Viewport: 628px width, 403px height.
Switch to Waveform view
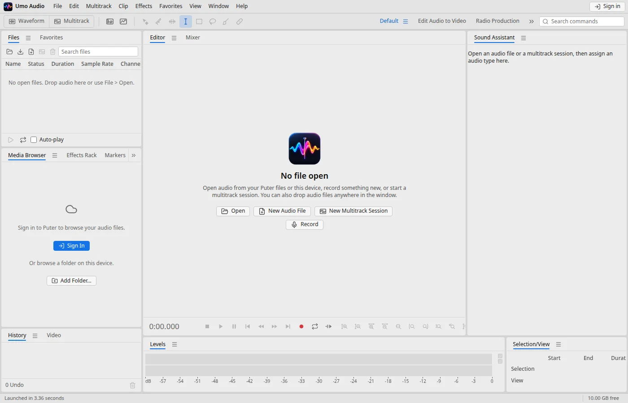click(x=26, y=21)
